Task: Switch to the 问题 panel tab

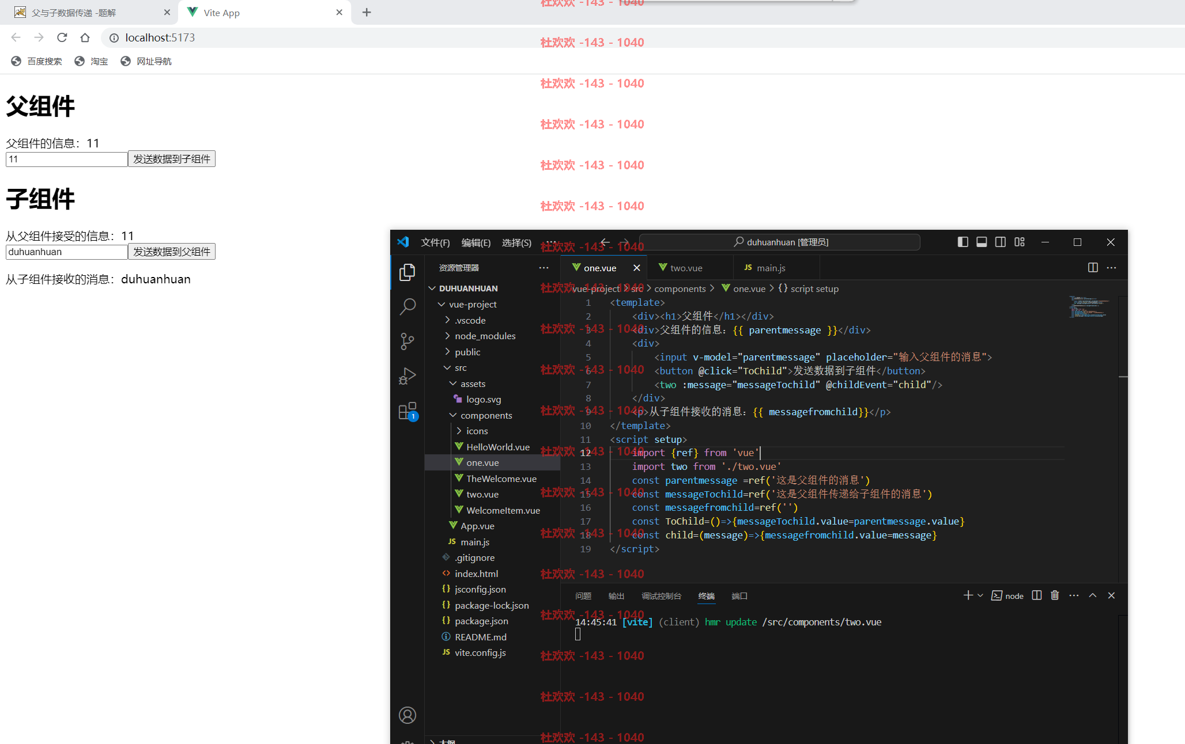Action: coord(583,596)
